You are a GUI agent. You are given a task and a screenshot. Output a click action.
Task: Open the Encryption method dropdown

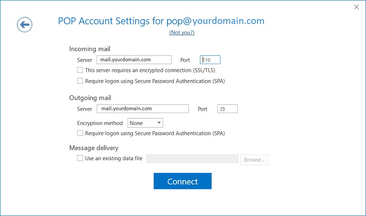pyautogui.click(x=145, y=123)
